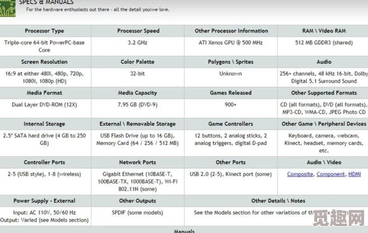
Task: Select the Processor Speed header
Action: tap(138, 31)
